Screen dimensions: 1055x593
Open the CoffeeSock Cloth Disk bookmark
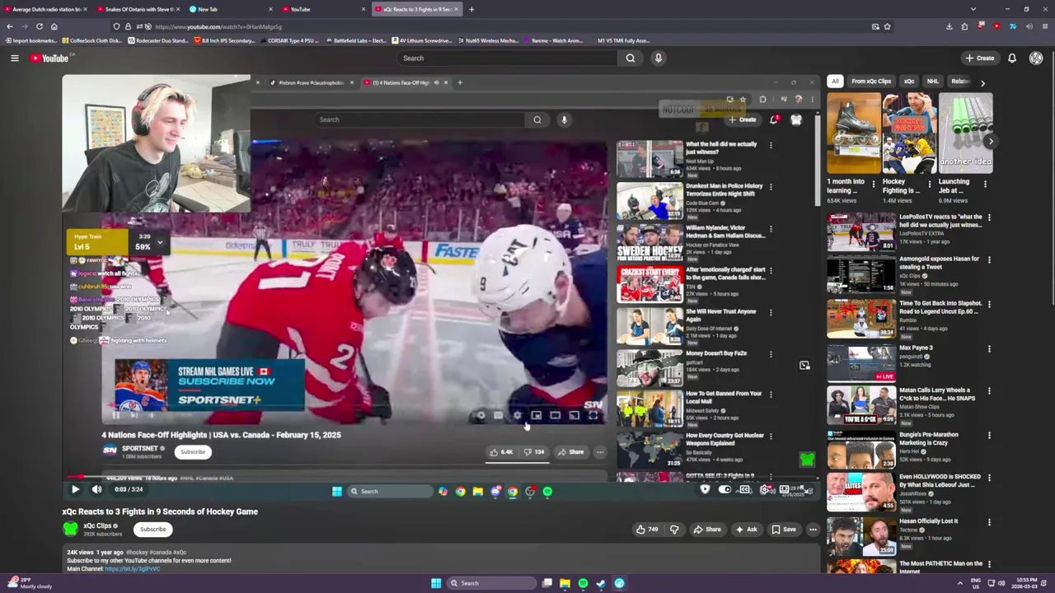tap(91, 40)
